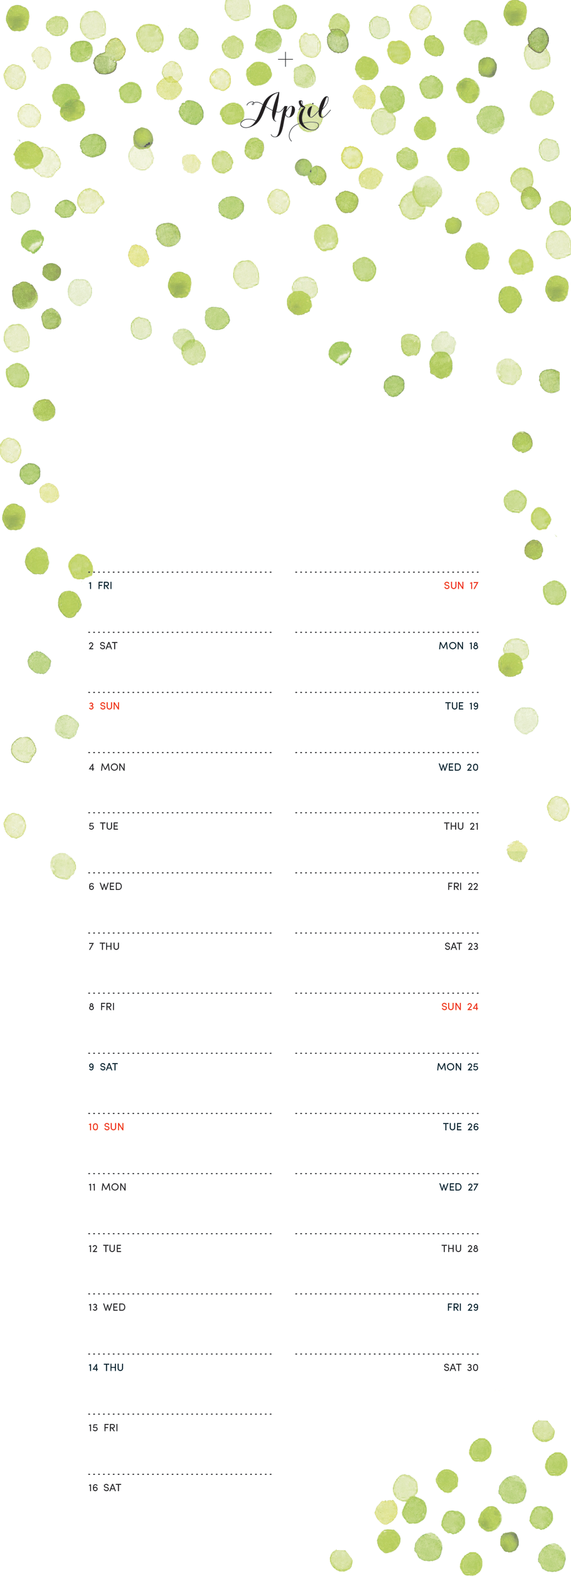
Task: Click the MON 25 date label
Action: (x=457, y=1067)
